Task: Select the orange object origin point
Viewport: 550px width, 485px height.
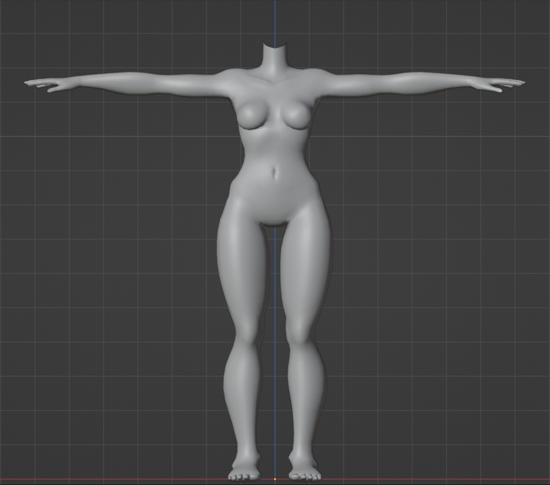Action: [x=275, y=479]
